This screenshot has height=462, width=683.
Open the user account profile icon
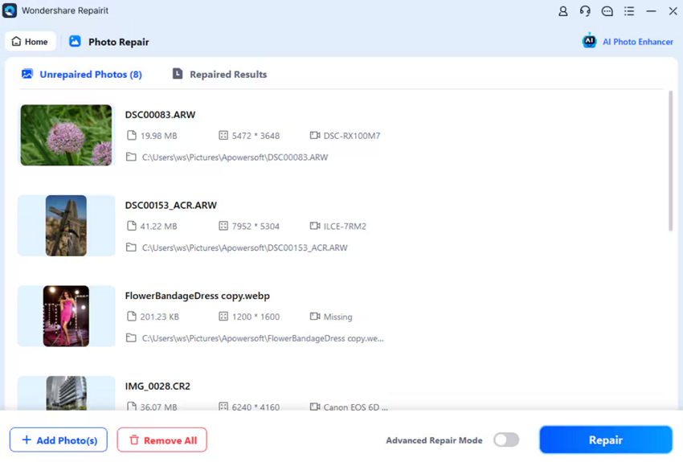click(x=562, y=11)
